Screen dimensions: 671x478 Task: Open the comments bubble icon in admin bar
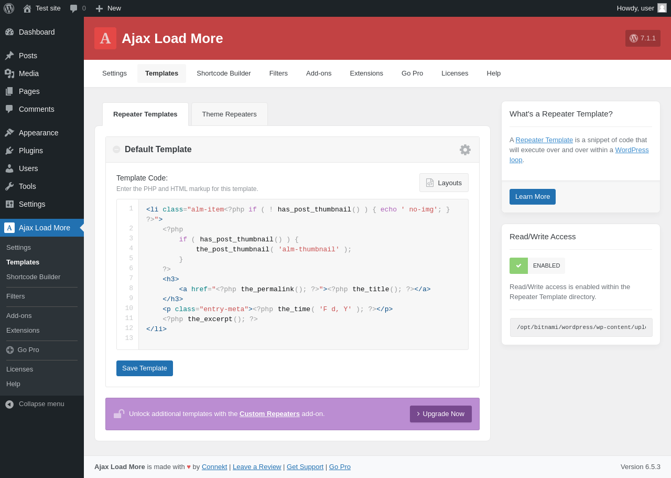(74, 8)
